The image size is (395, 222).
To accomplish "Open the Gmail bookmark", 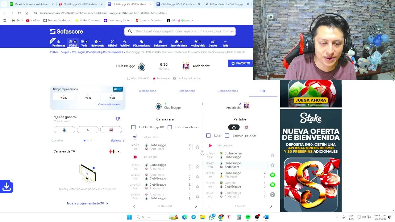I will click(17, 20).
